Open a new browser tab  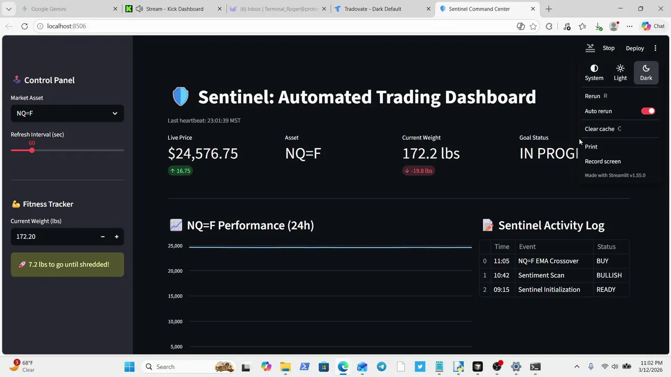[x=549, y=9]
